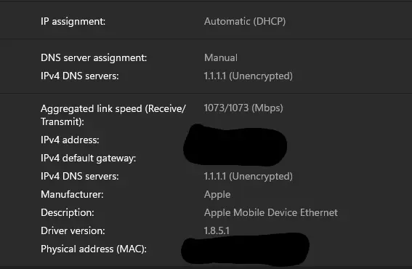Screen dimensions: 412x269
Task: Select the 1.8.5.1 driver version value
Action: (217, 231)
